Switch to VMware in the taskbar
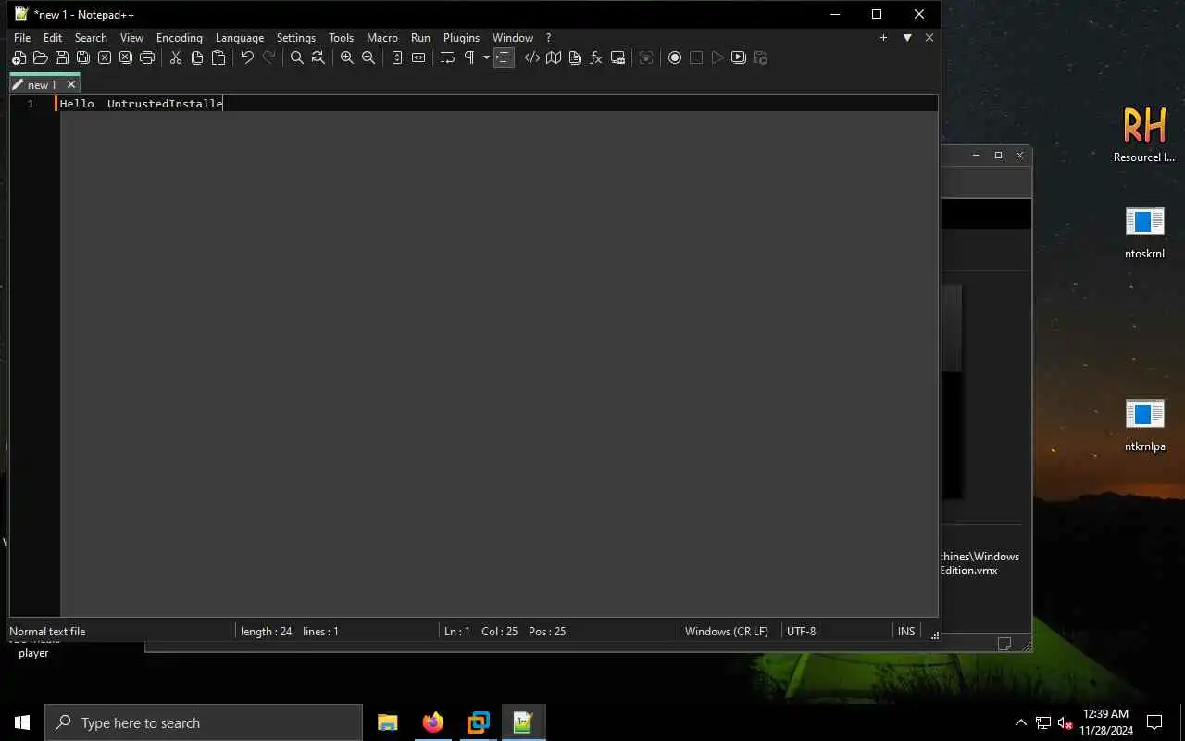 (478, 722)
